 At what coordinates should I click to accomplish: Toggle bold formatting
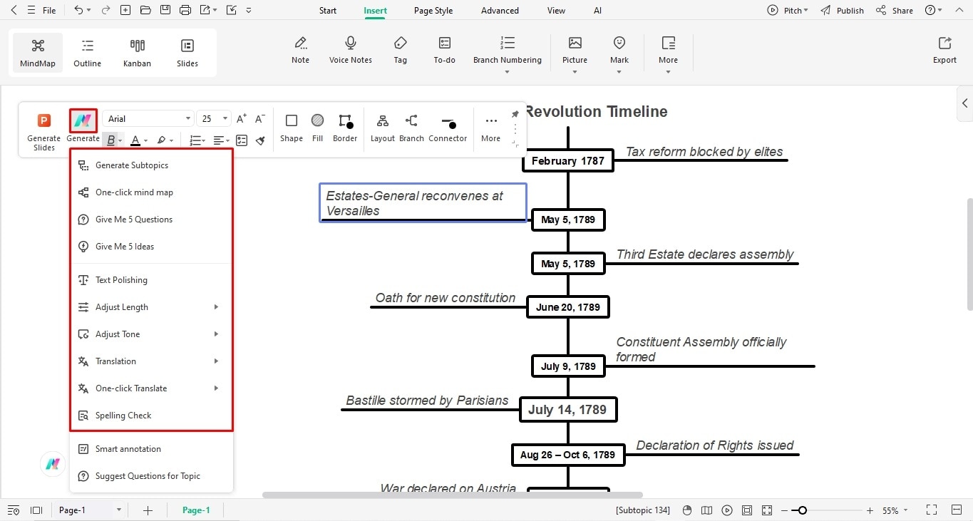(110, 140)
